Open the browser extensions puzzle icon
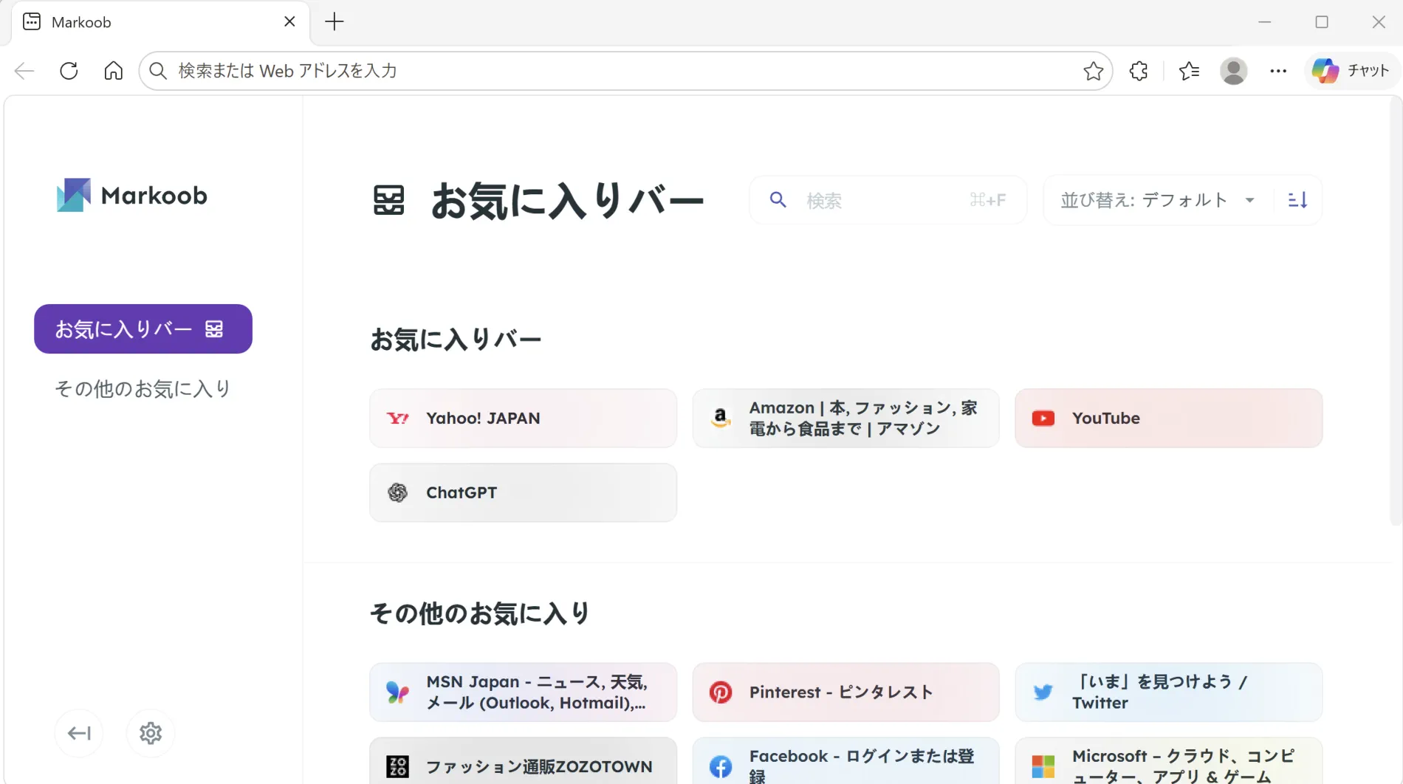The height and width of the screenshot is (784, 1403). tap(1139, 71)
